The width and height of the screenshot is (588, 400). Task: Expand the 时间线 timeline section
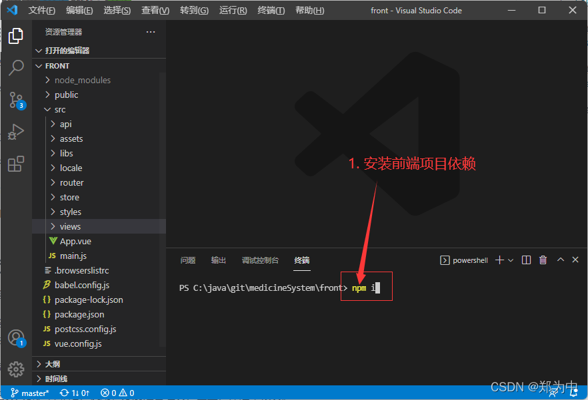point(99,379)
